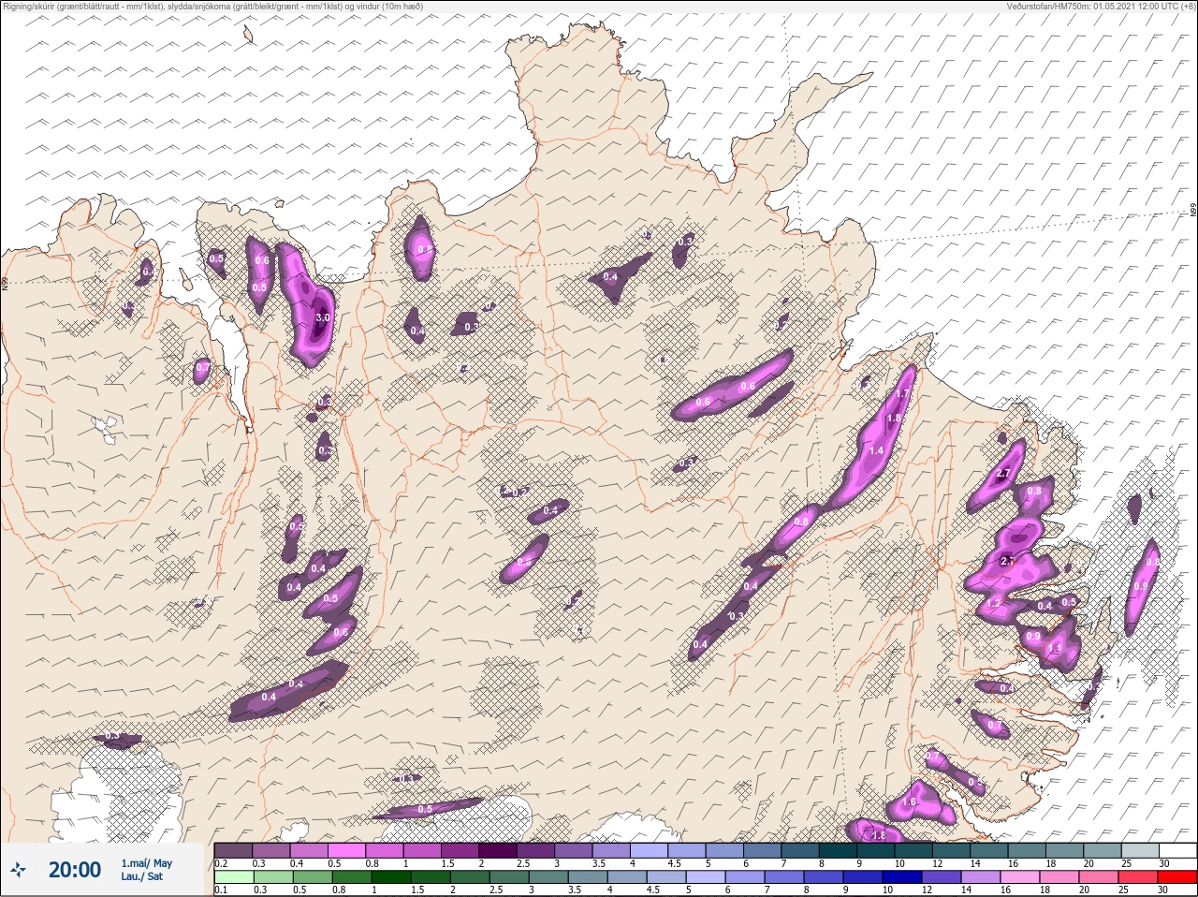Click the Veðurstofan logo icon beside 20:00
Viewport: 1198px width, 897px height.
(16, 870)
